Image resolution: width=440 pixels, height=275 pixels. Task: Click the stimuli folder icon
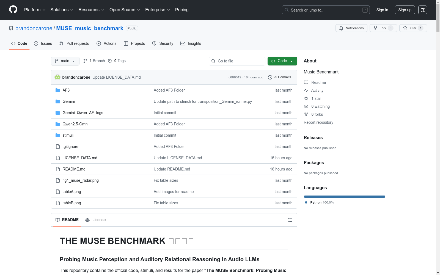pos(58,135)
